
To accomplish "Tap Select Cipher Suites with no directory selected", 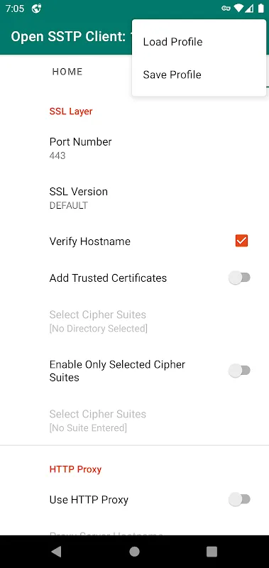I will click(x=134, y=321).
